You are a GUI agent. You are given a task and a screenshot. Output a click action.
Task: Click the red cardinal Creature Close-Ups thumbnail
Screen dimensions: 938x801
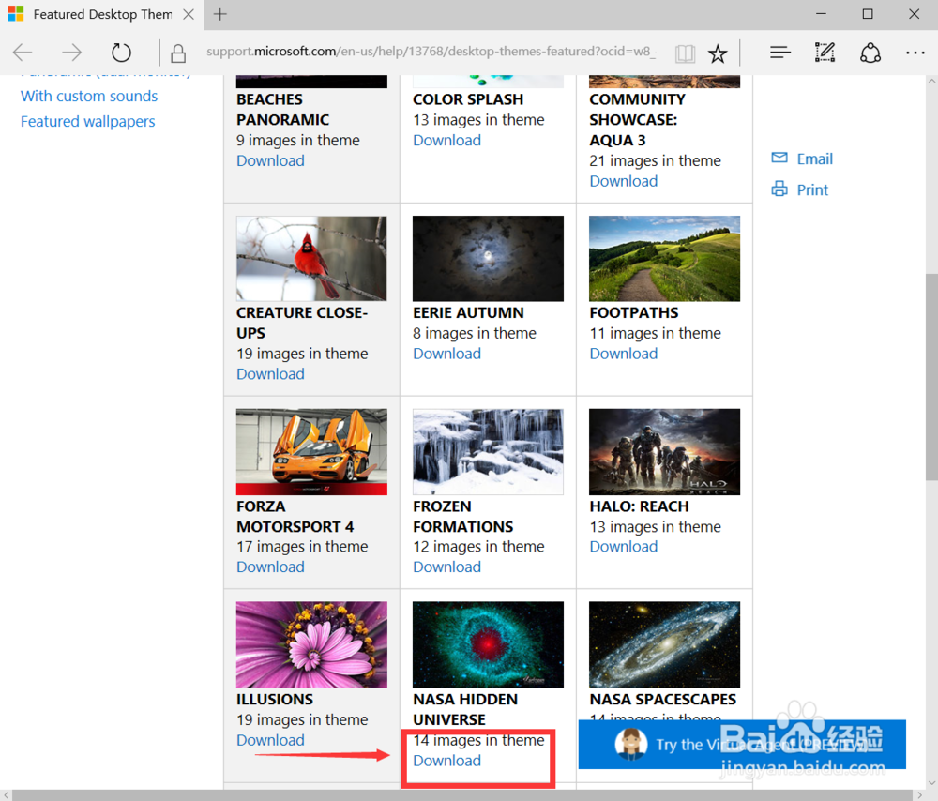(311, 259)
